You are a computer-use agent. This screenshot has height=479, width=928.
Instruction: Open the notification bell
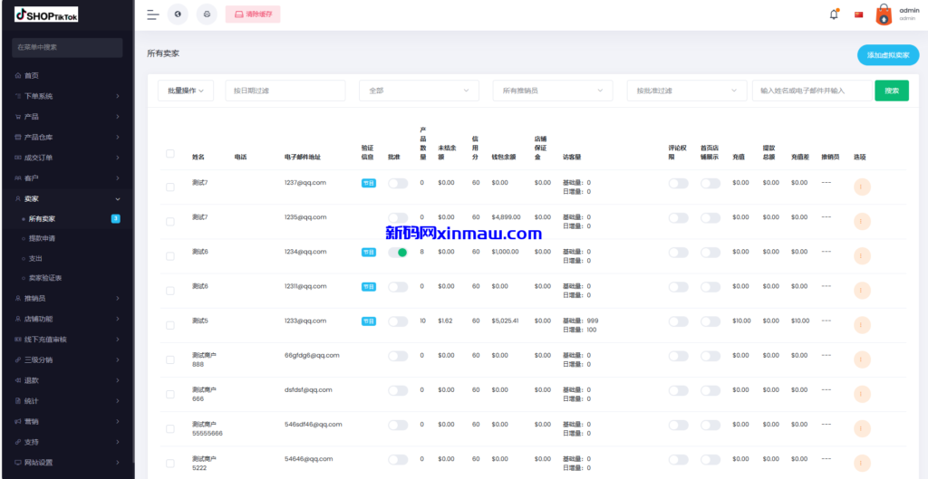[x=834, y=14]
